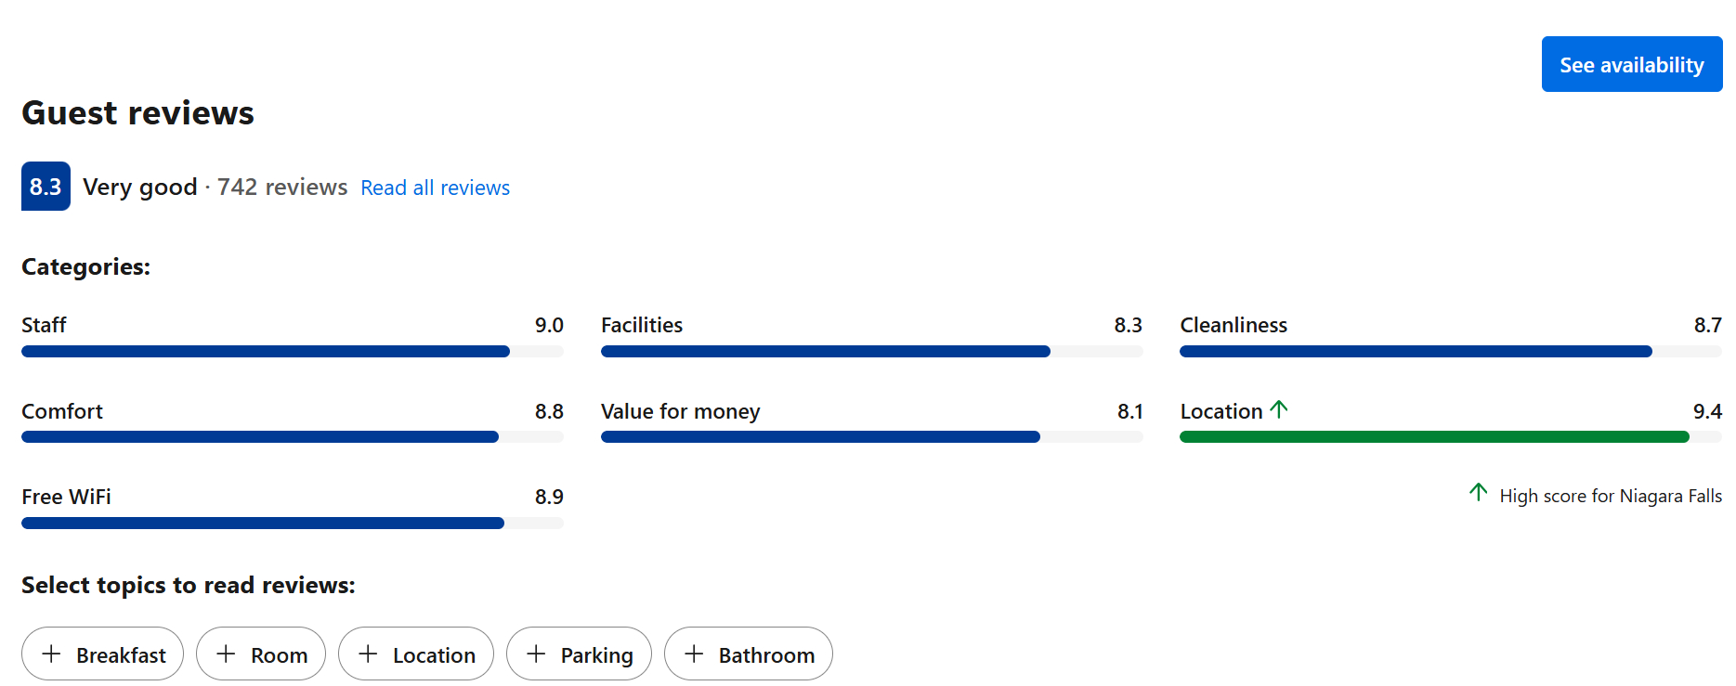Click the arrow beside High score note
This screenshot has height=686, width=1736.
pyautogui.click(x=1479, y=492)
